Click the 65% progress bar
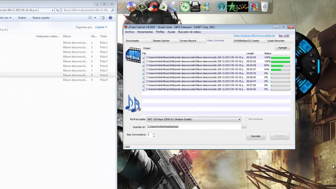The height and width of the screenshot is (189, 336). coord(280,65)
